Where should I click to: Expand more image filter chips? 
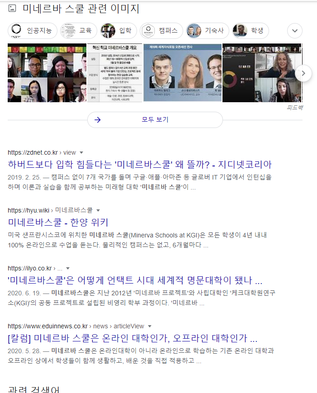point(295,31)
